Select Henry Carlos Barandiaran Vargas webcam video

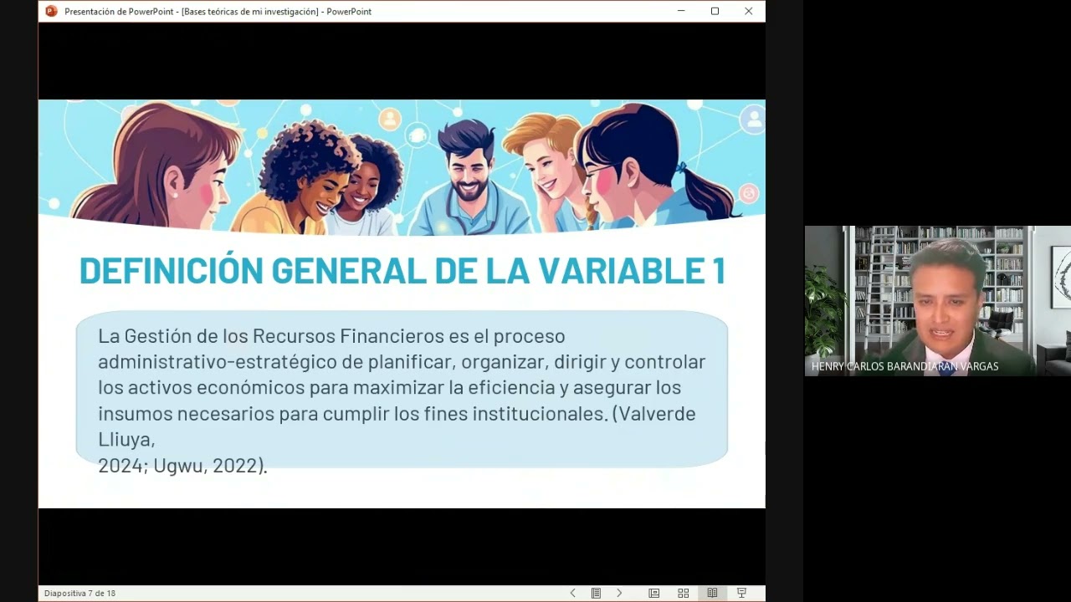click(x=938, y=301)
